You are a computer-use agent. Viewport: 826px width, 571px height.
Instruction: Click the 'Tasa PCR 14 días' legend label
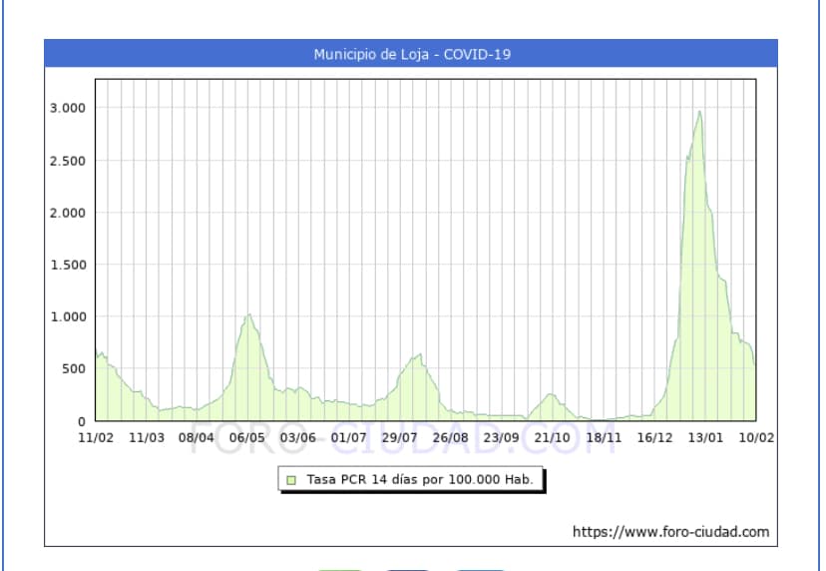coord(420,480)
